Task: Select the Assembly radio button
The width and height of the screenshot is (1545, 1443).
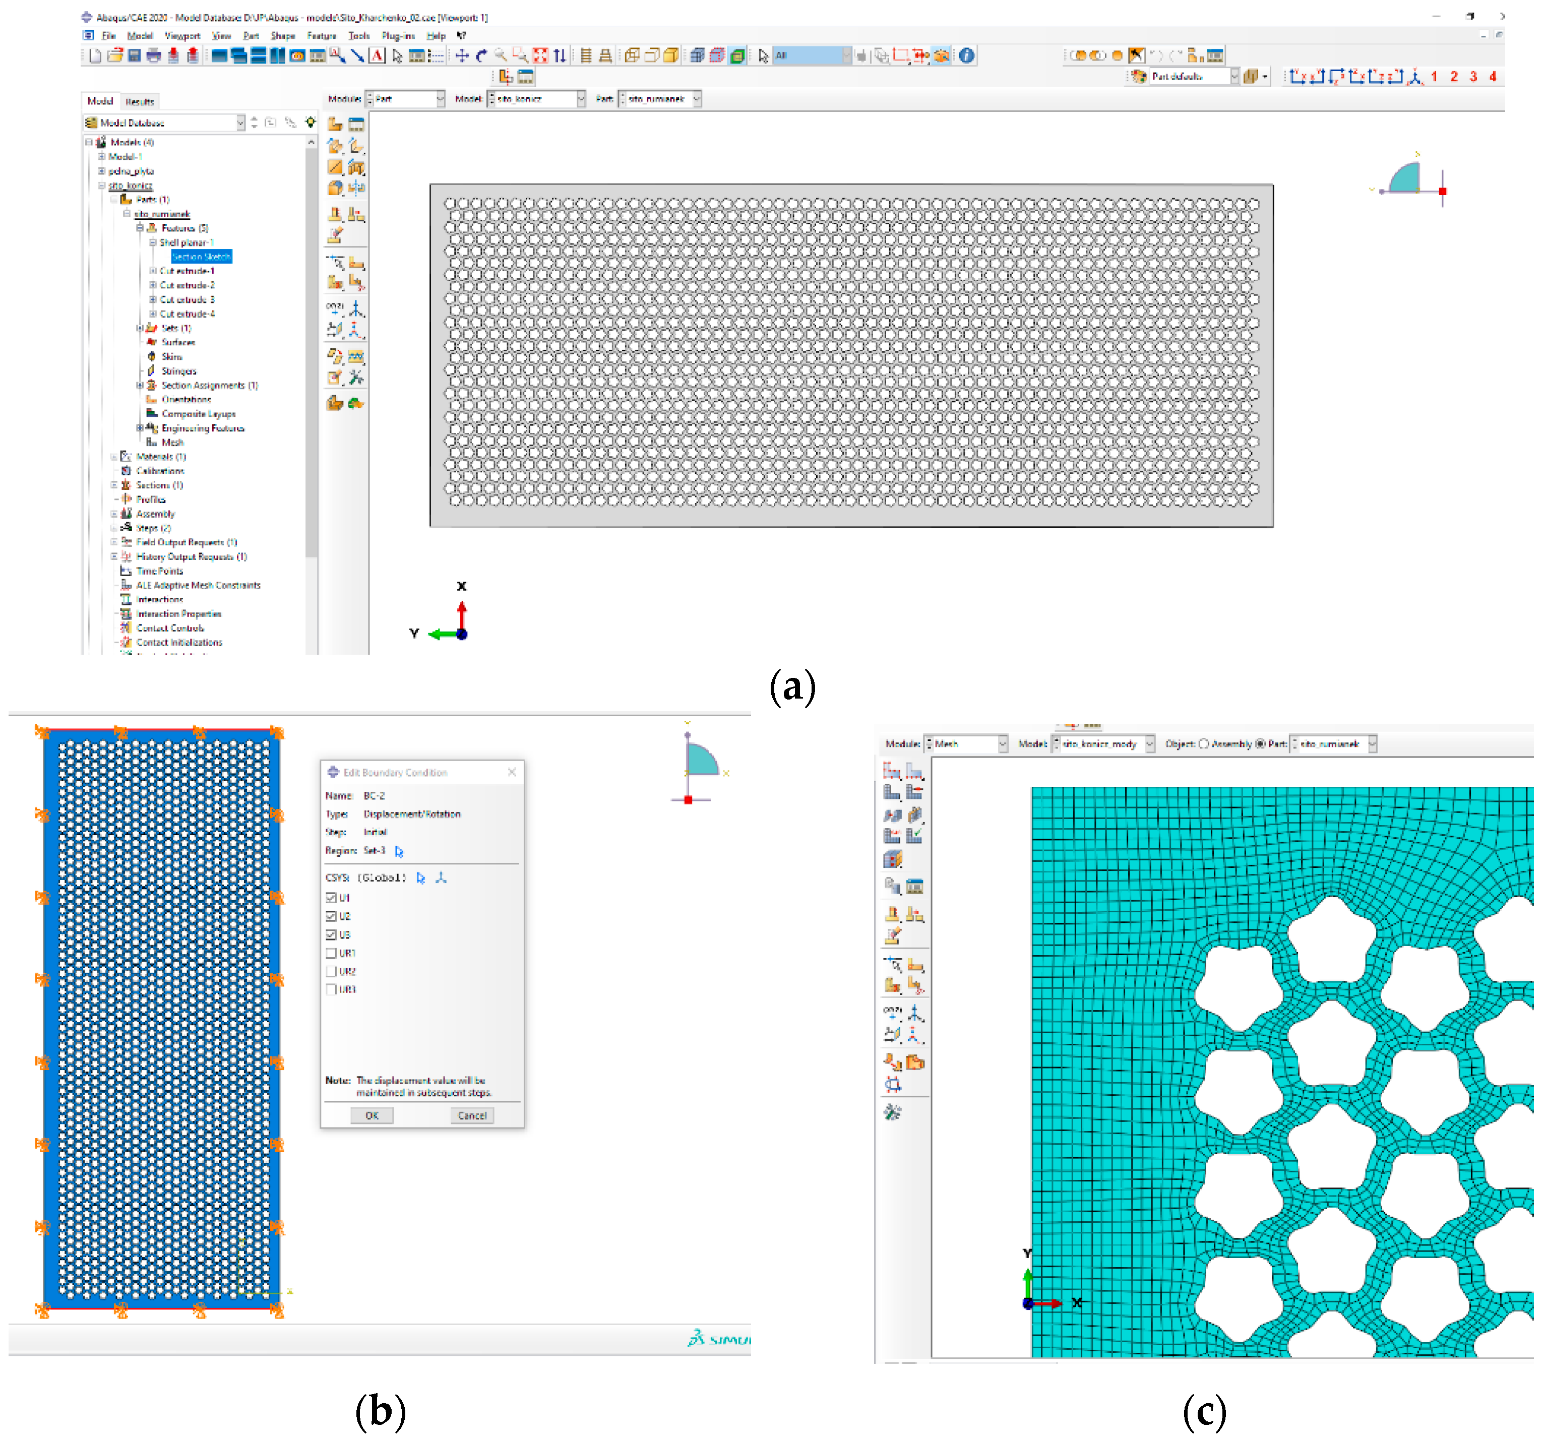Action: tap(1204, 743)
